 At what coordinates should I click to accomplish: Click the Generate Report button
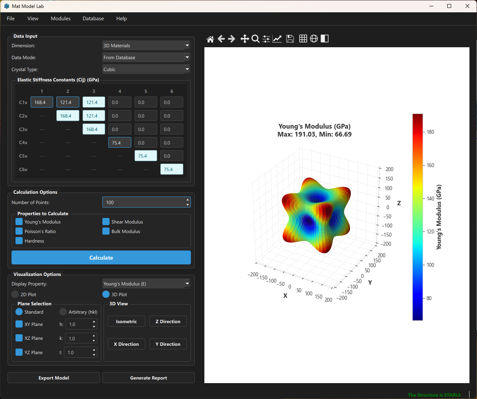(x=148, y=378)
